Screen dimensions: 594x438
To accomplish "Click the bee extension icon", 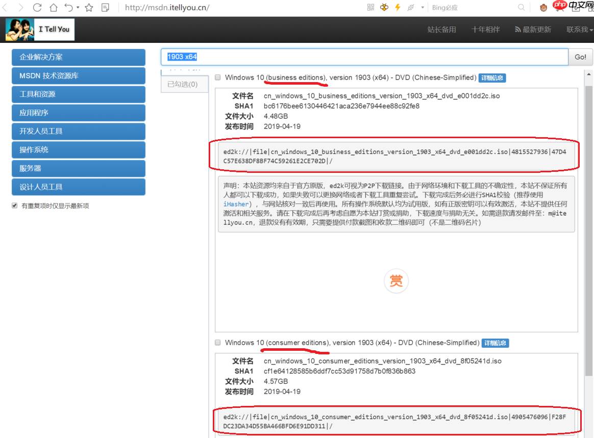I will pos(384,7).
